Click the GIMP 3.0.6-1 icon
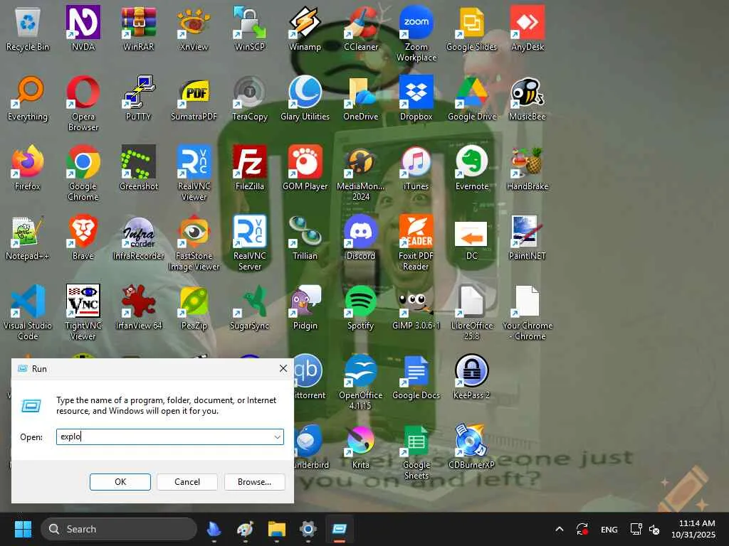729x546 pixels. 416,307
